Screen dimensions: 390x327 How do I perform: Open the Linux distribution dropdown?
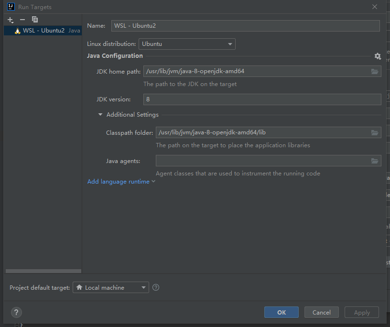187,44
